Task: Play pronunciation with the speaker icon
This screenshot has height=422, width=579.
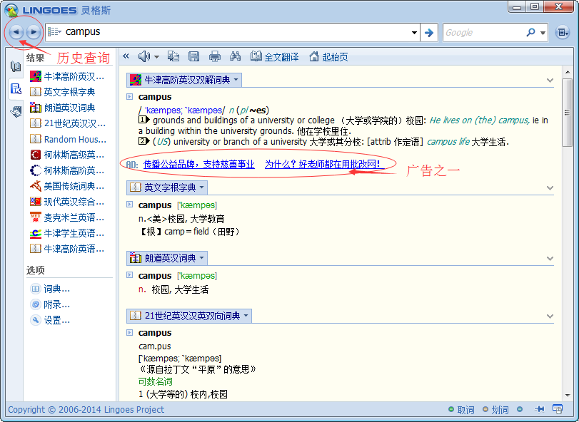Action: tap(144, 56)
